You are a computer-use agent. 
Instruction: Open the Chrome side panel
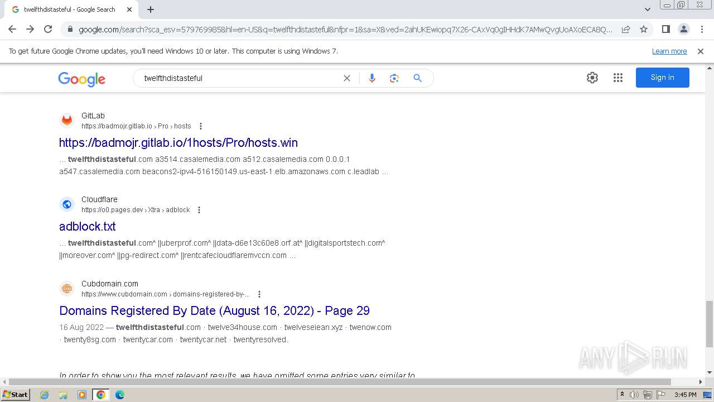(665, 29)
